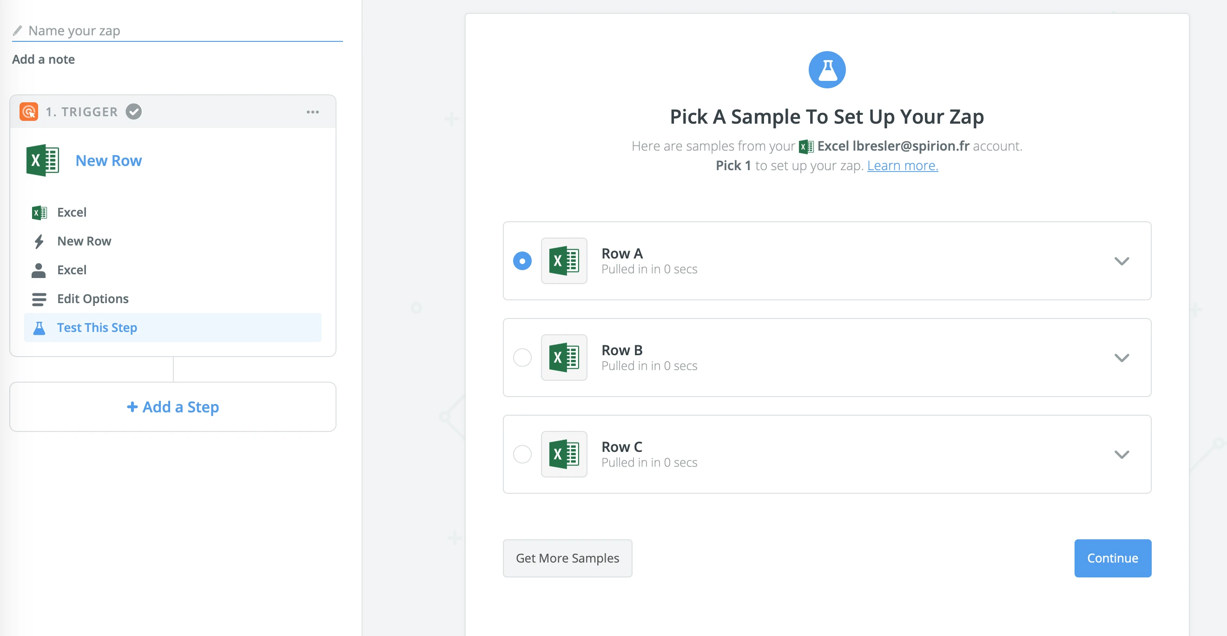1227x636 pixels.
Task: Select Test This Step in sidebar
Action: [x=97, y=328]
